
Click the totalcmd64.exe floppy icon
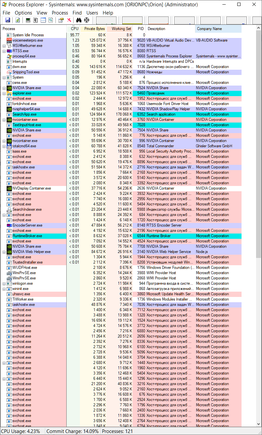[x=9, y=146]
